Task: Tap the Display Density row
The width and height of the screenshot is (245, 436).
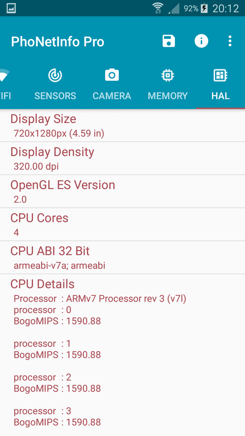Action: coord(122,159)
